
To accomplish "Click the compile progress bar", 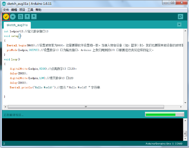I will (x=164, y=114).
